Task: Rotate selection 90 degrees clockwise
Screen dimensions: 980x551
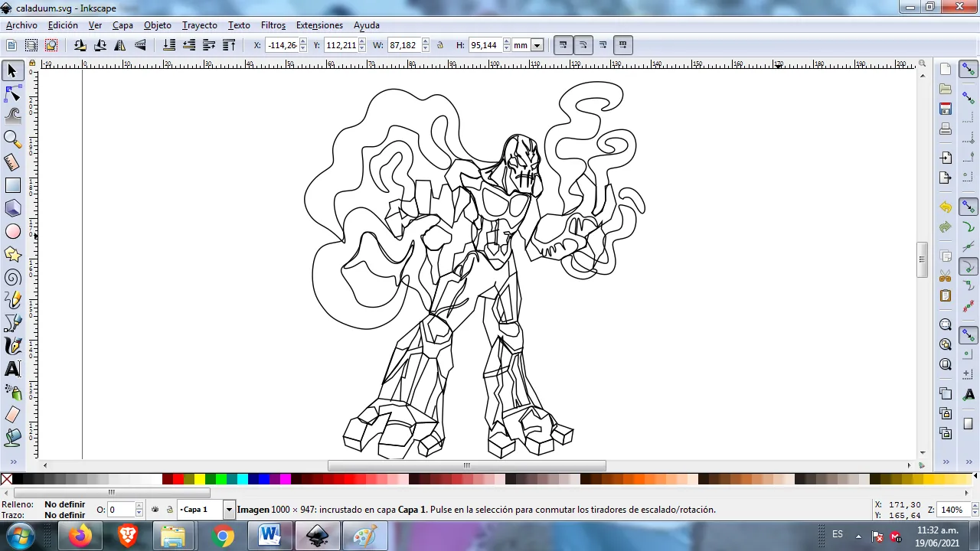Action: [x=100, y=45]
